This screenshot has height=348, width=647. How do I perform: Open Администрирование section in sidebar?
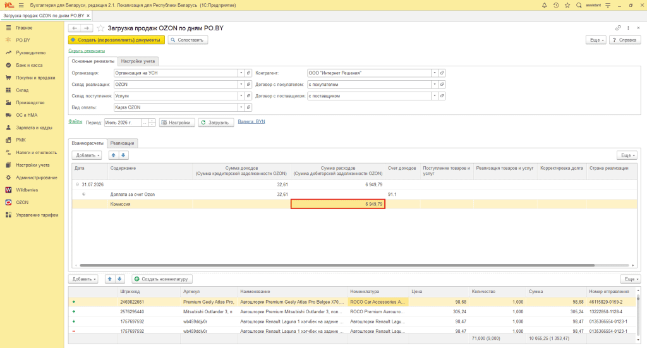click(36, 177)
